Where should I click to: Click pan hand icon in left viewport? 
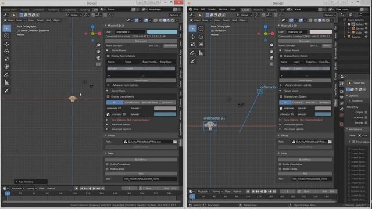point(98,52)
